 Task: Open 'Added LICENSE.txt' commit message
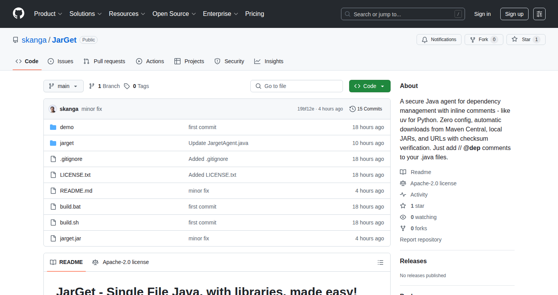point(212,175)
